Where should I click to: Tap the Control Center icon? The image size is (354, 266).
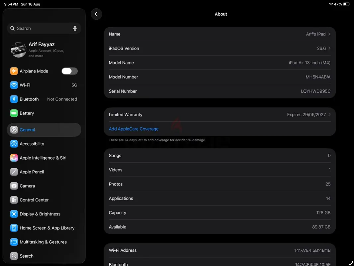click(x=14, y=200)
